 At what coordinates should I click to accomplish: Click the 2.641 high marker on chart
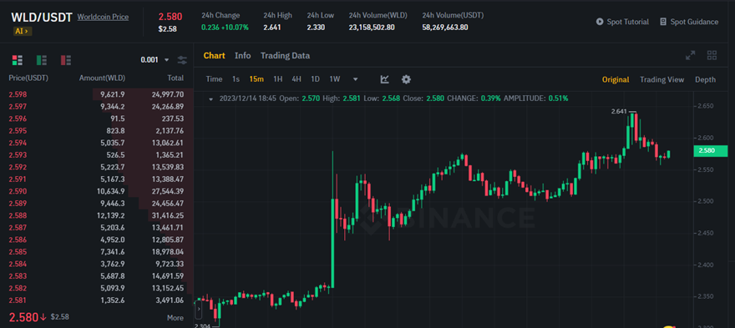click(x=619, y=112)
